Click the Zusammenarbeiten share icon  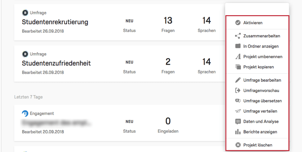coord(238,36)
